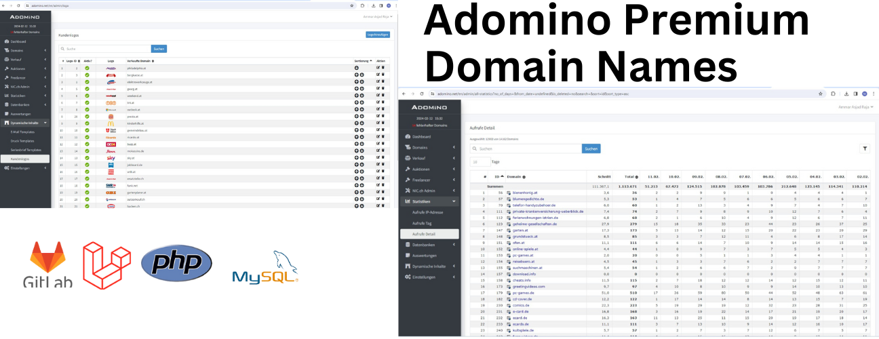Screen dimensions: 879x339
Task: Sort by the Sortierung column header
Action: pyautogui.click(x=362, y=60)
